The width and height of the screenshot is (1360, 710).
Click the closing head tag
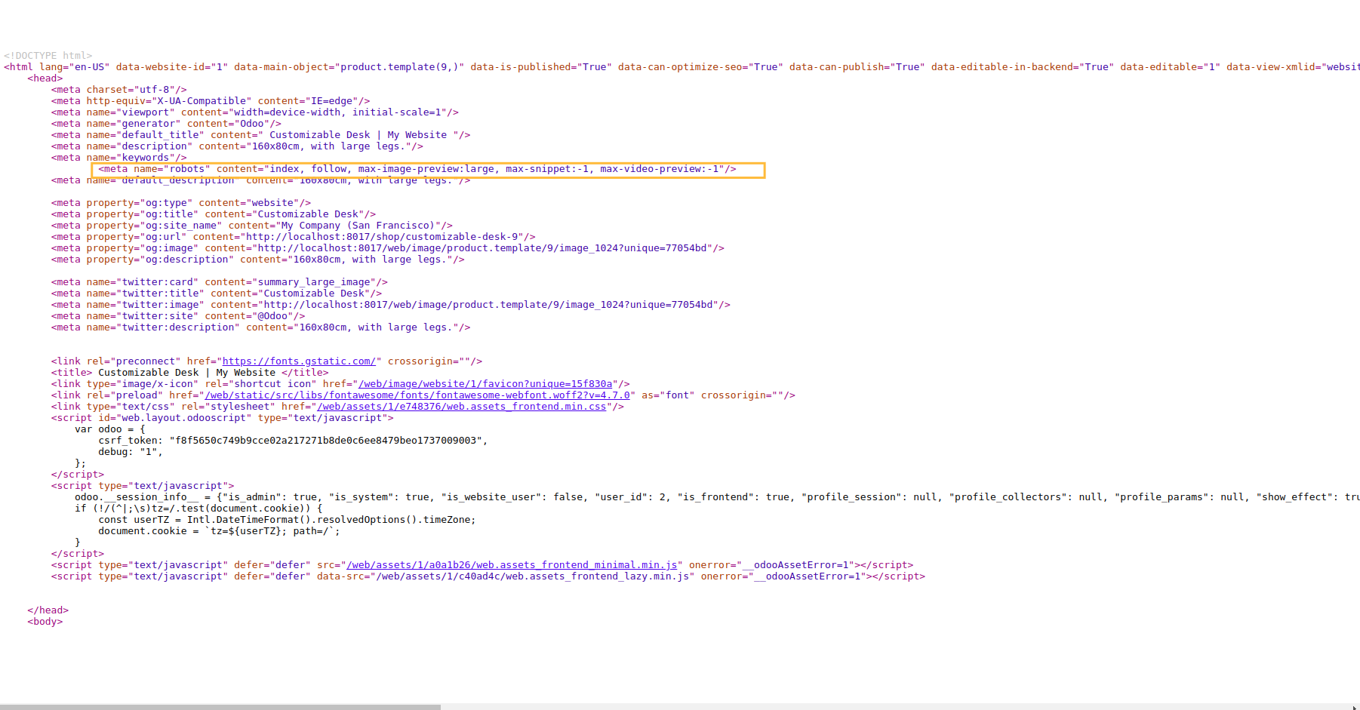tap(48, 610)
